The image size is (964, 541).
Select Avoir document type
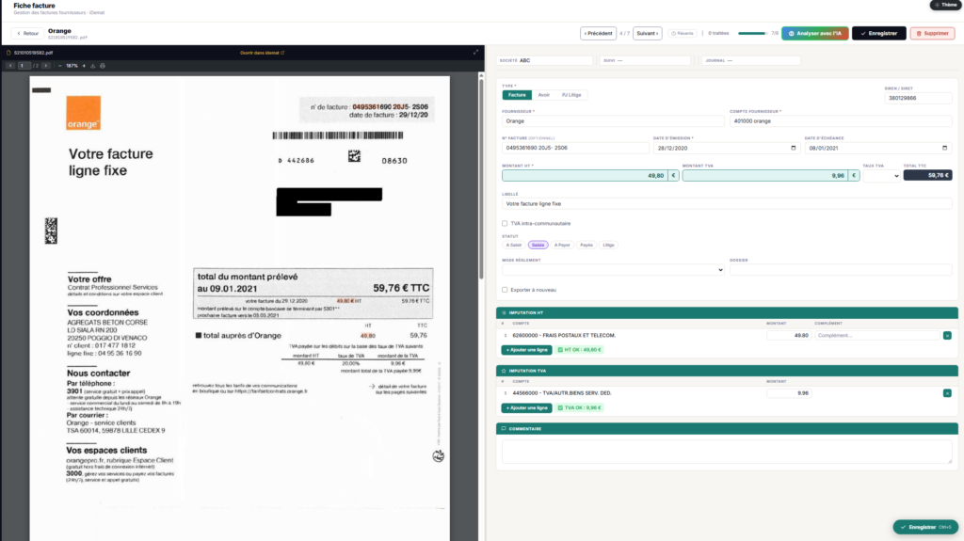pos(543,95)
